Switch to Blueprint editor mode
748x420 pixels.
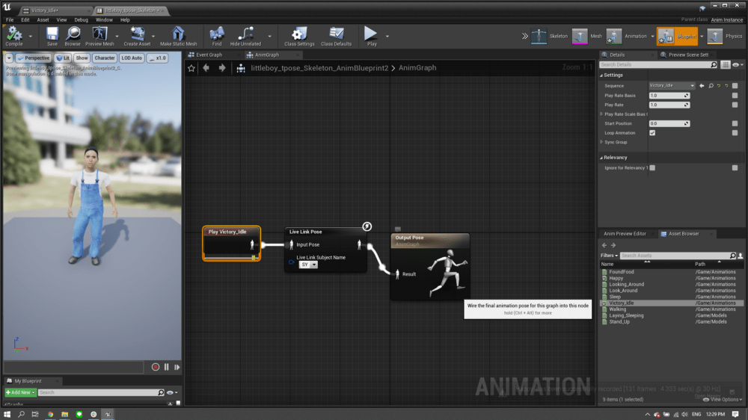point(677,36)
